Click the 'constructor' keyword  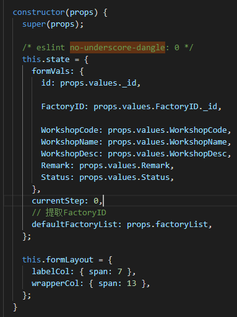[39, 12]
